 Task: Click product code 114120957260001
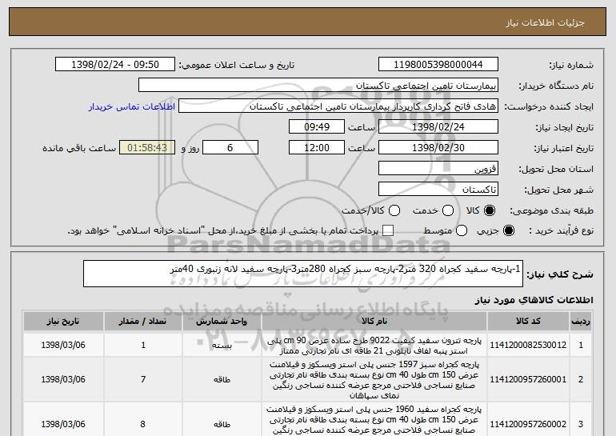[x=528, y=379]
